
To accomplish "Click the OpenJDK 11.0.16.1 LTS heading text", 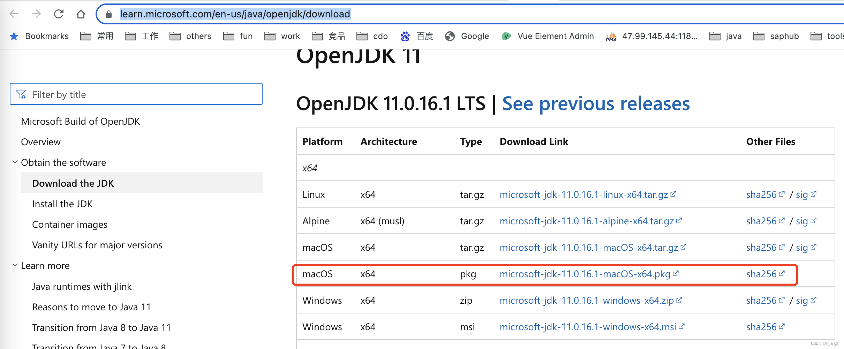I will tap(391, 104).
